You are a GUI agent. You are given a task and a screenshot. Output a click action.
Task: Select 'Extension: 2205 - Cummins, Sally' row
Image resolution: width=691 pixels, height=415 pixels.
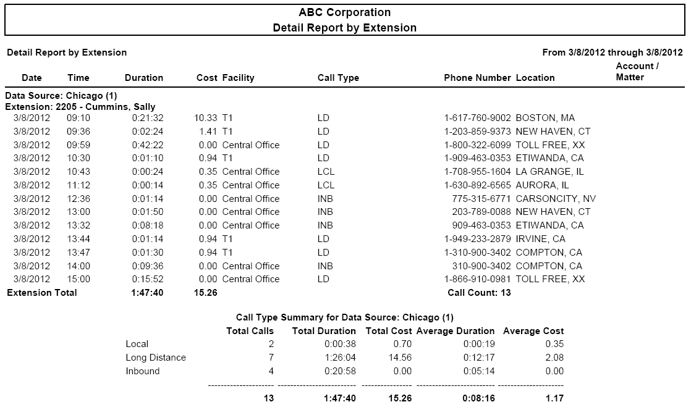(80, 107)
